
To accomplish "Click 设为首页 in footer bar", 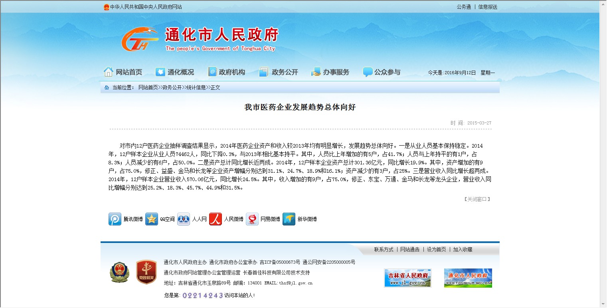I will (436, 249).
